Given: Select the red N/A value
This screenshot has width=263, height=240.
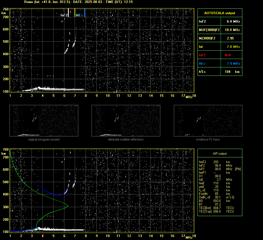Looking at the screenshot, I should (x=228, y=55).
